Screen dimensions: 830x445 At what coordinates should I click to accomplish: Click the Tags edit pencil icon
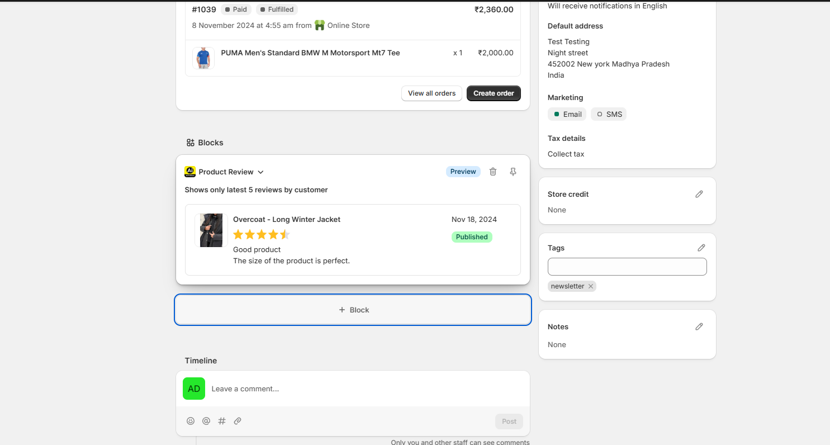[x=701, y=248]
